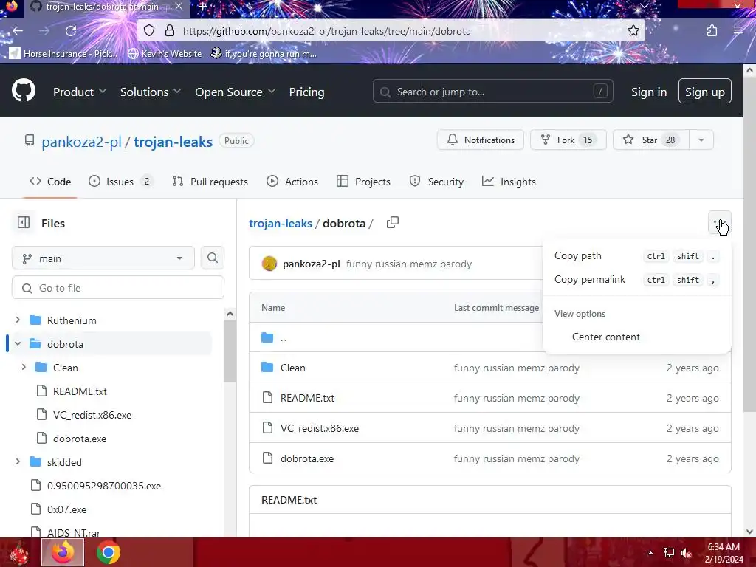Show hidden system tray icons
This screenshot has width=756, height=567.
pos(650,553)
